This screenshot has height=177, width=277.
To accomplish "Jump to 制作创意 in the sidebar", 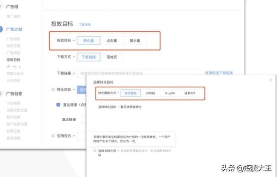I will (x=13, y=117).
